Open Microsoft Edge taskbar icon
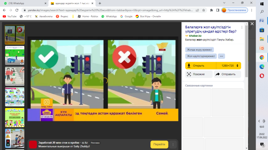 (262, 67)
